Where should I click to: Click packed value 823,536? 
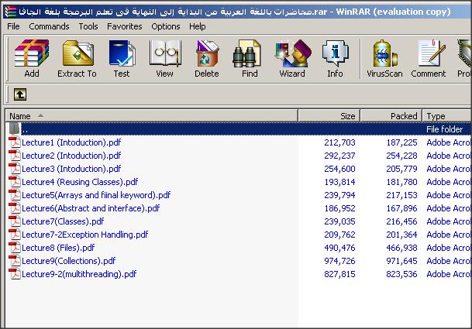(402, 274)
